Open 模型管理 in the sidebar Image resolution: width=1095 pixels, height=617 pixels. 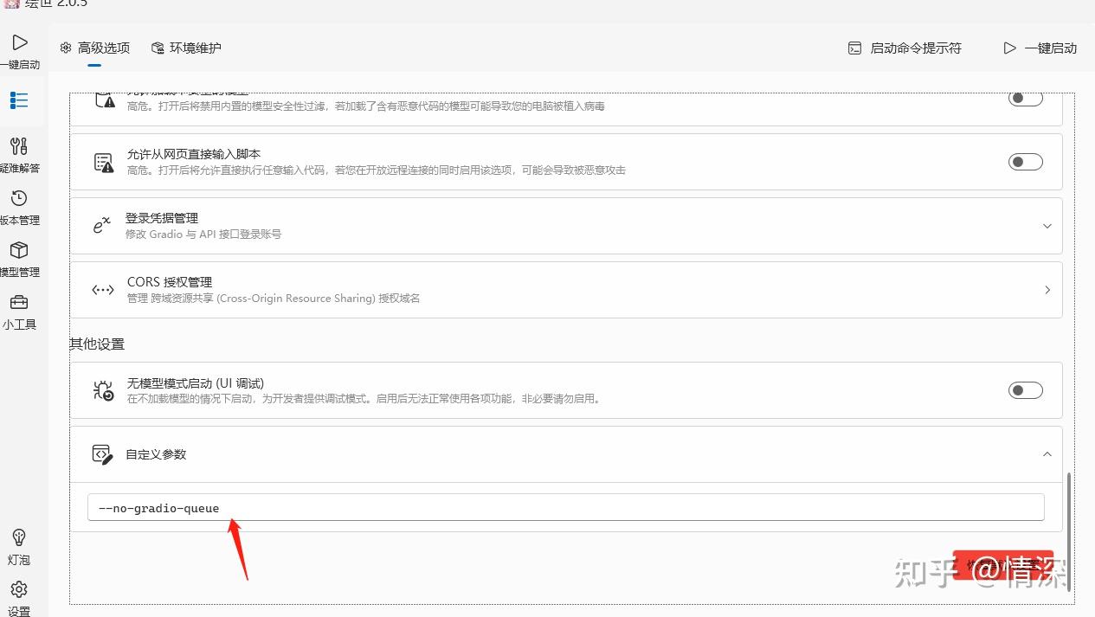tap(19, 258)
